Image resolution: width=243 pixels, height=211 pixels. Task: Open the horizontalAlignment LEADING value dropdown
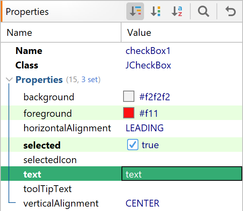[181, 128]
